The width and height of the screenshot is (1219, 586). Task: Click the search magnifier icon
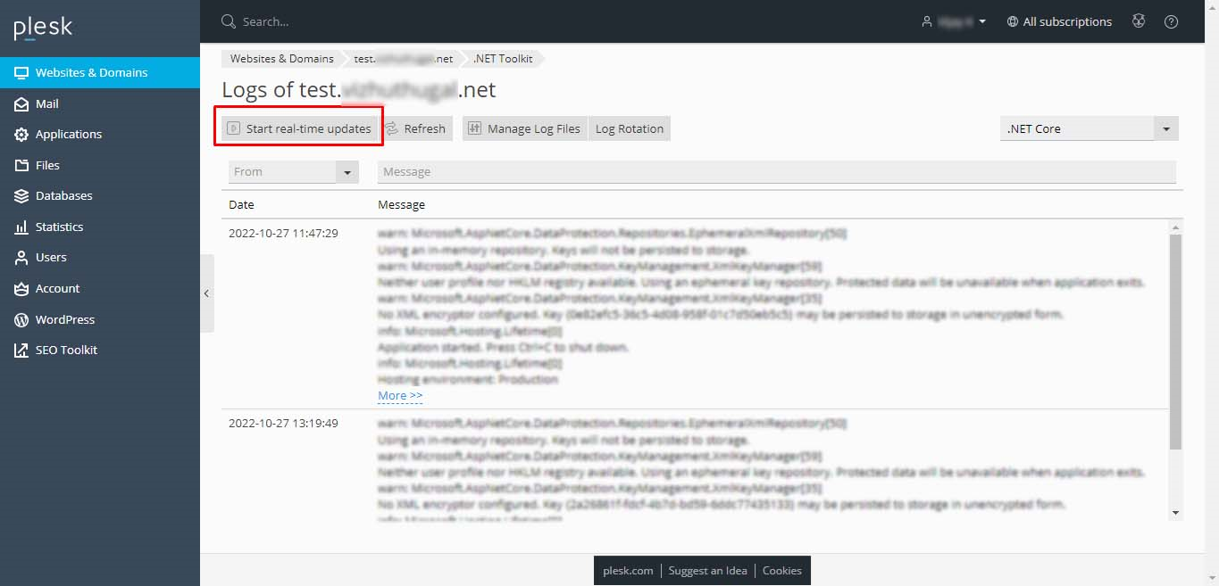[x=228, y=21]
